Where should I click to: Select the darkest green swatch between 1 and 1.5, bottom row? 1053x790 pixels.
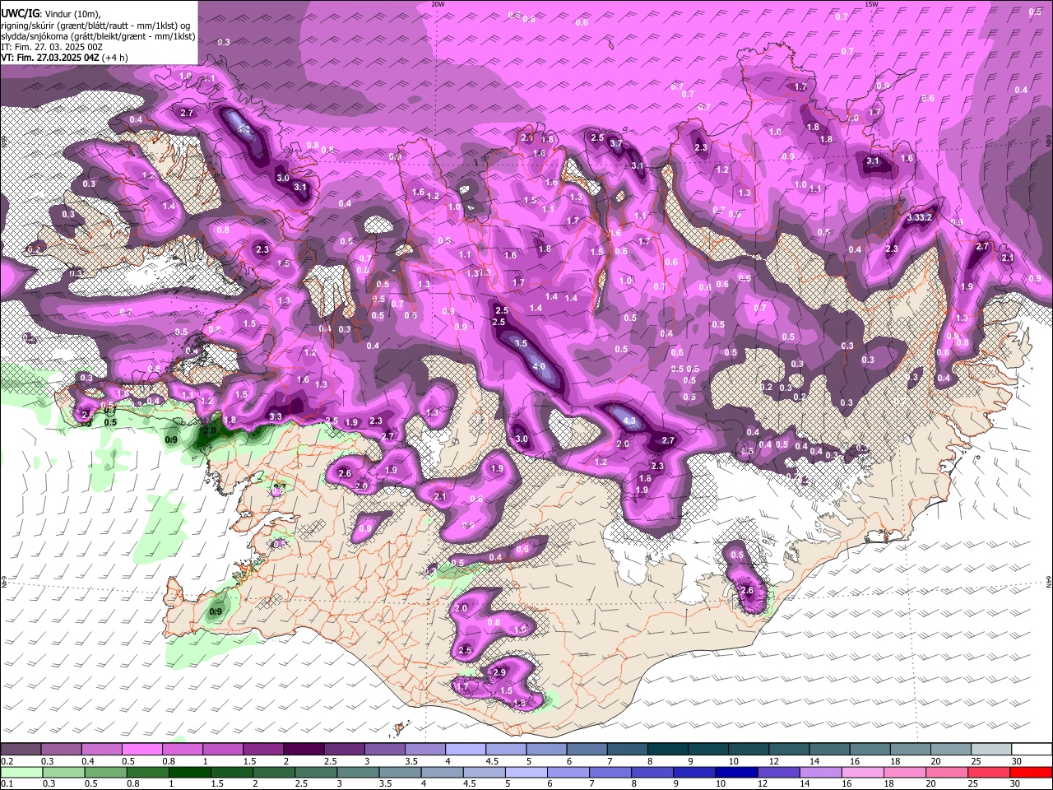189,772
